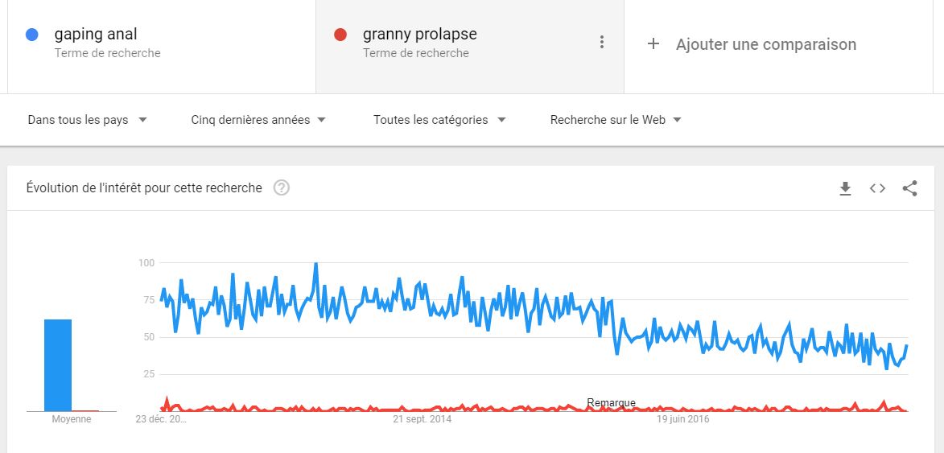This screenshot has width=944, height=453.
Task: Open the "Toutes les catégories" dropdown
Action: [439, 120]
